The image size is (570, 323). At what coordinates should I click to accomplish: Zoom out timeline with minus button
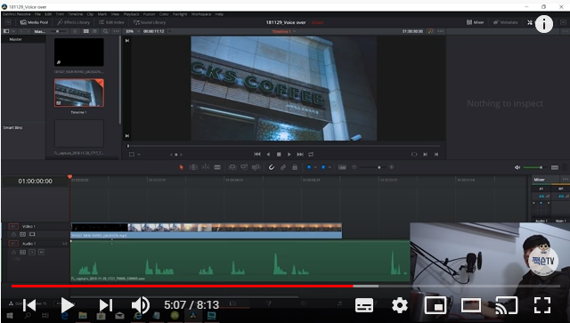(354, 167)
